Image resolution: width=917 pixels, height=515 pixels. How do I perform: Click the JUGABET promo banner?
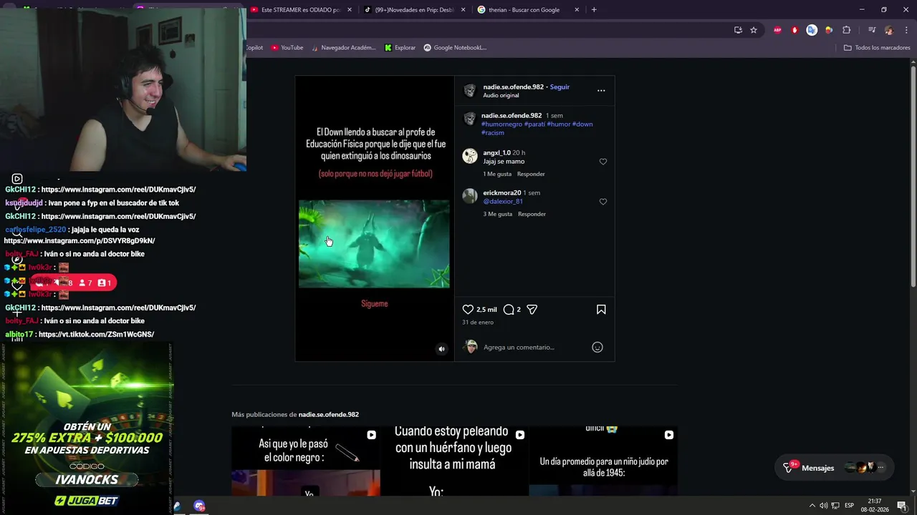coord(87,427)
